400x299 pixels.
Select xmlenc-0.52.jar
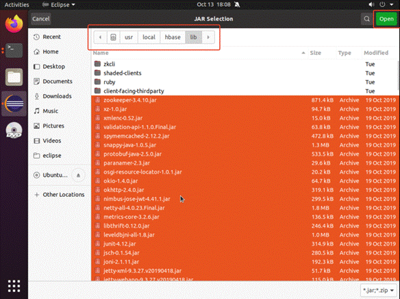pos(245,118)
